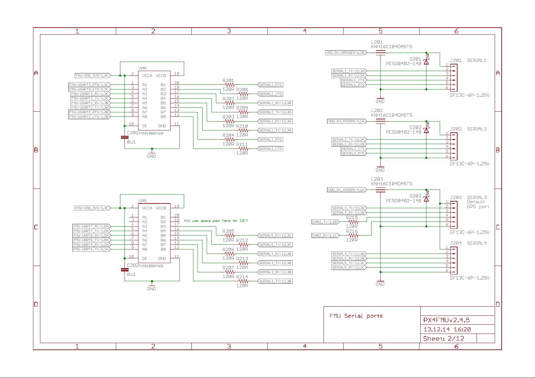Select the PX4FMUv2.4.5 title block entry
The height and width of the screenshot is (378, 535).
446,321
